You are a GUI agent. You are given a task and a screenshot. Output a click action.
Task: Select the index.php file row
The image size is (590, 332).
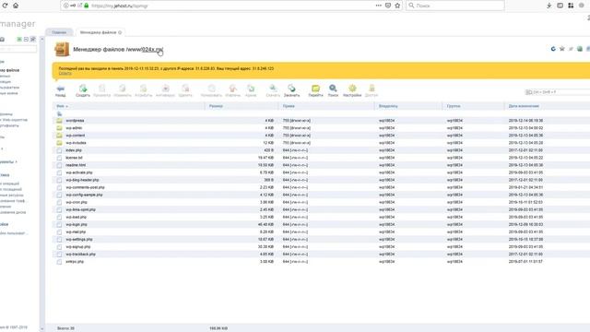click(322, 150)
